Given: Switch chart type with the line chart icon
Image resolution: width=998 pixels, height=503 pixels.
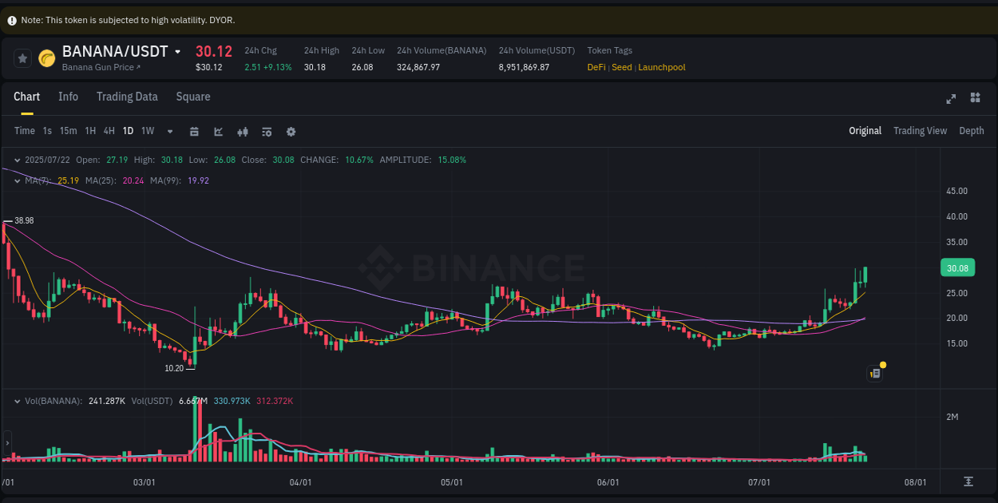Looking at the screenshot, I should point(218,130).
